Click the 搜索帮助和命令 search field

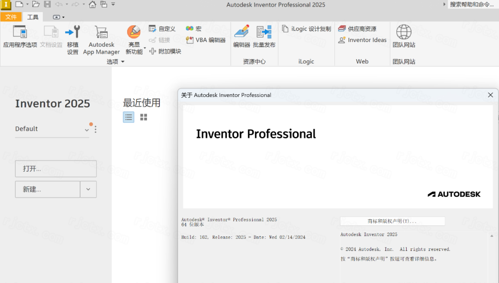click(472, 5)
